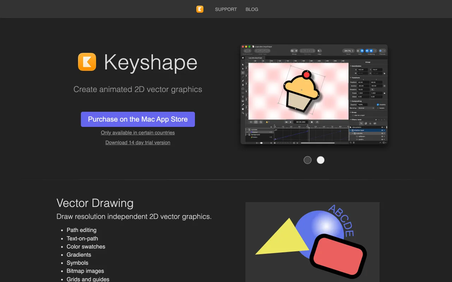The width and height of the screenshot is (452, 282).
Task: Open the SUPPORT page
Action: (x=226, y=10)
